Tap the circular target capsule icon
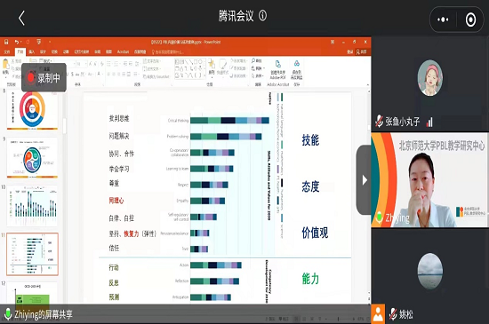The height and width of the screenshot is (324, 489). [470, 20]
